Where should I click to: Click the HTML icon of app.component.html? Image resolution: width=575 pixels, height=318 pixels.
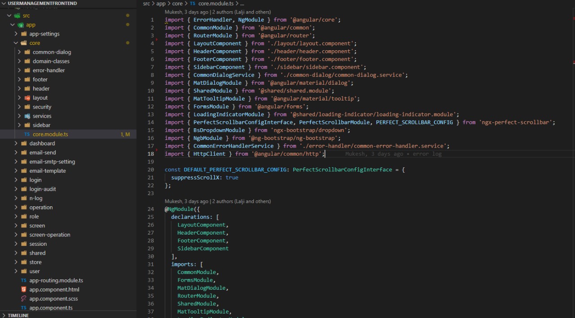[23, 290]
